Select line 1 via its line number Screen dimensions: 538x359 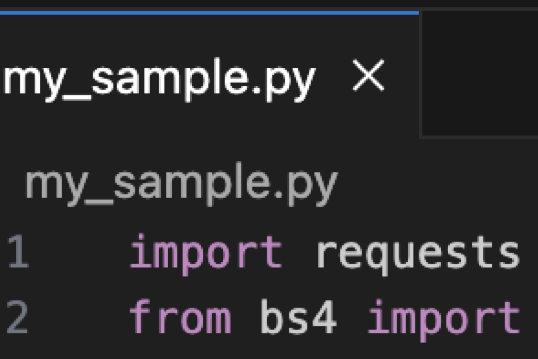(17, 252)
